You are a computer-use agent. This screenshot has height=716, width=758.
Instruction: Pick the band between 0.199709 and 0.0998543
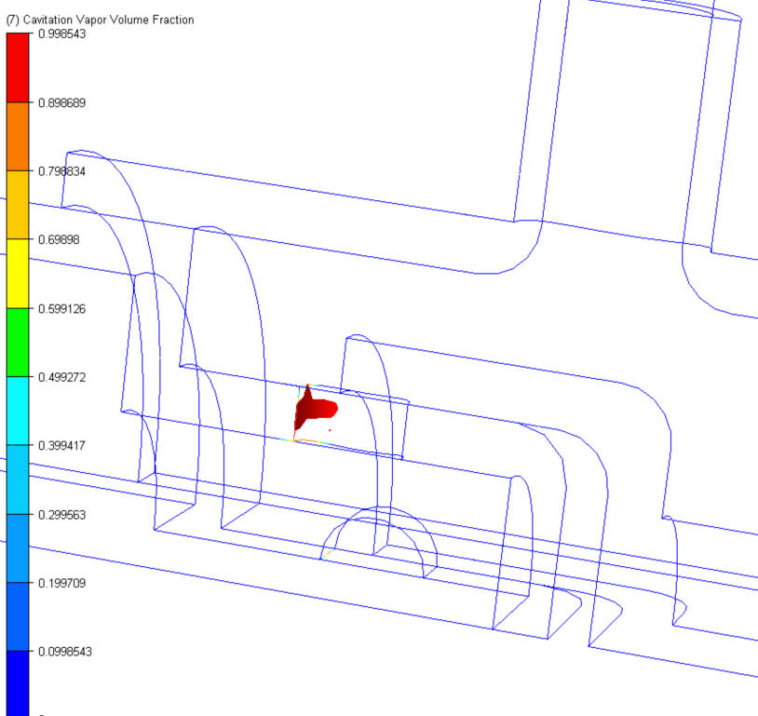pyautogui.click(x=18, y=617)
